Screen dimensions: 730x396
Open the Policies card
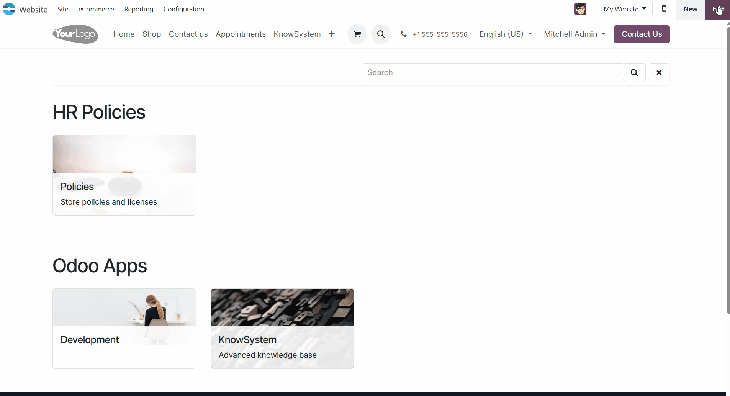tap(124, 175)
